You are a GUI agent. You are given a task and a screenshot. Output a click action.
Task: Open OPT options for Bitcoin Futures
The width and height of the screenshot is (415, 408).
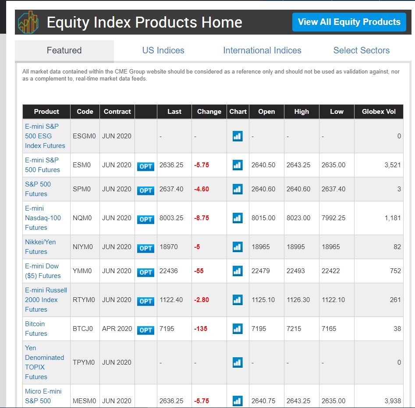coord(145,330)
